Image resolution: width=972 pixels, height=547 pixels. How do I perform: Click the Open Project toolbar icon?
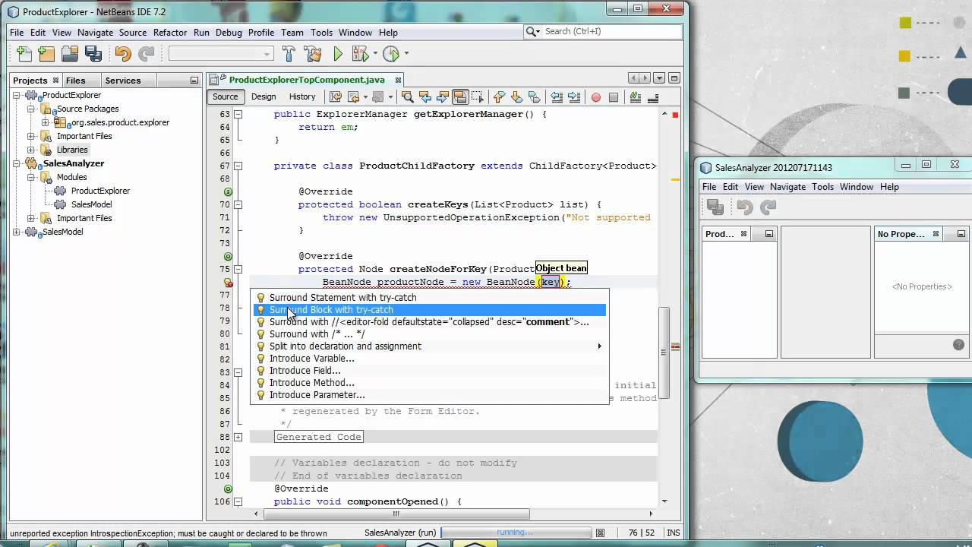click(x=70, y=54)
